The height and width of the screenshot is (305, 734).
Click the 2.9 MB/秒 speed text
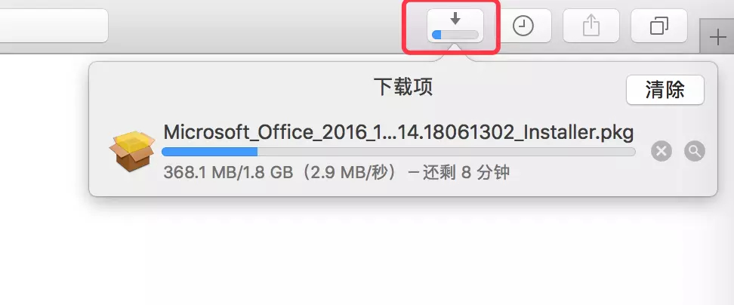pyautogui.click(x=349, y=173)
